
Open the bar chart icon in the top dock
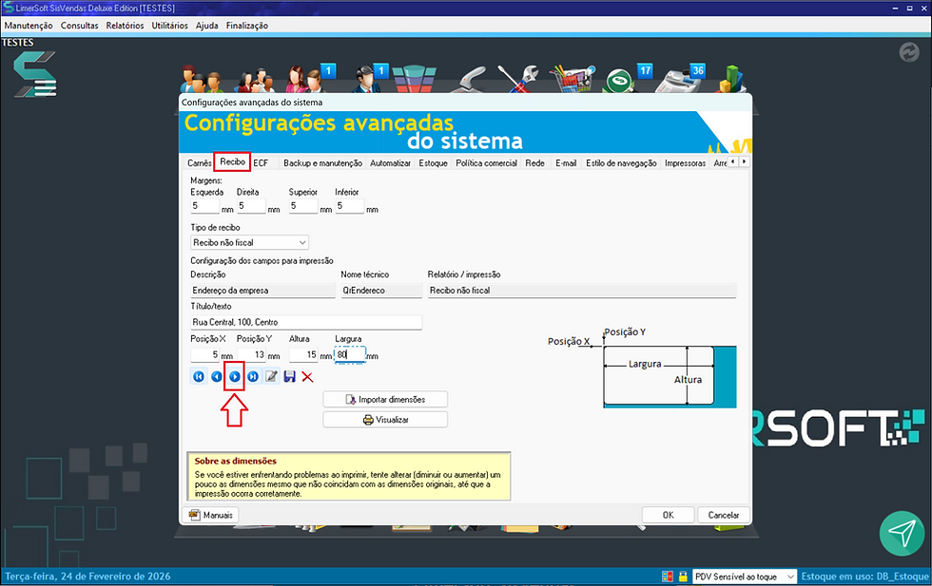point(730,79)
